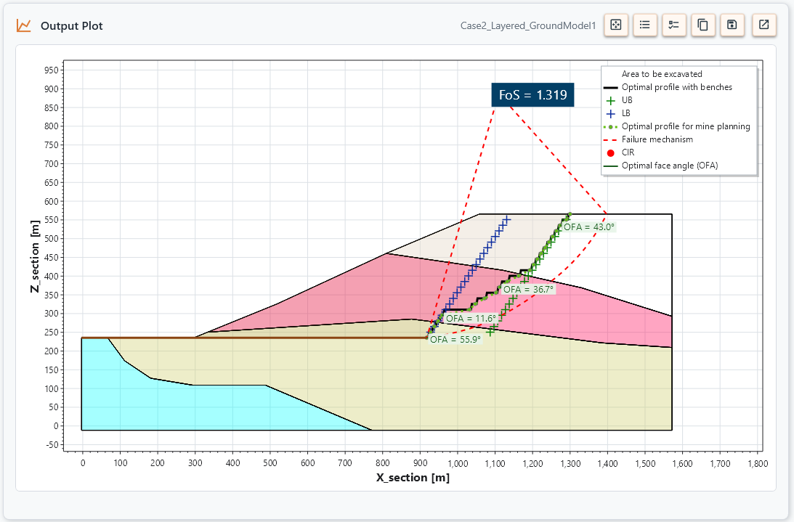Click the blue plus marker in legend
The width and height of the screenshot is (794, 522).
pos(611,113)
